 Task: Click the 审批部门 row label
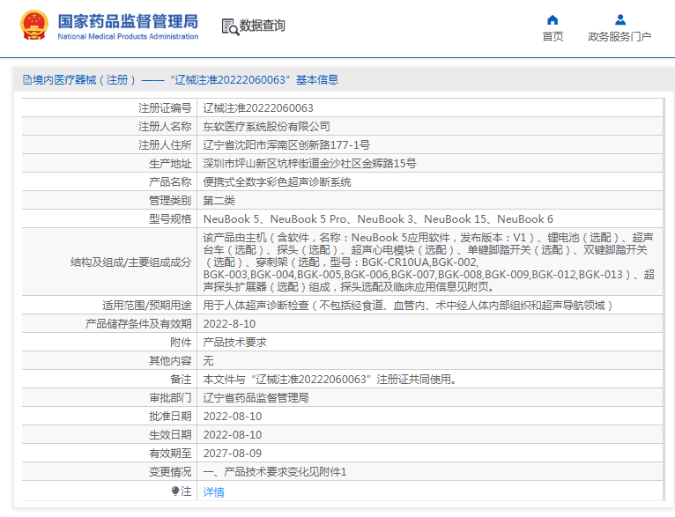[170, 398]
